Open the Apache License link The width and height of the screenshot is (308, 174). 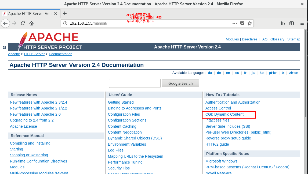click(23, 126)
